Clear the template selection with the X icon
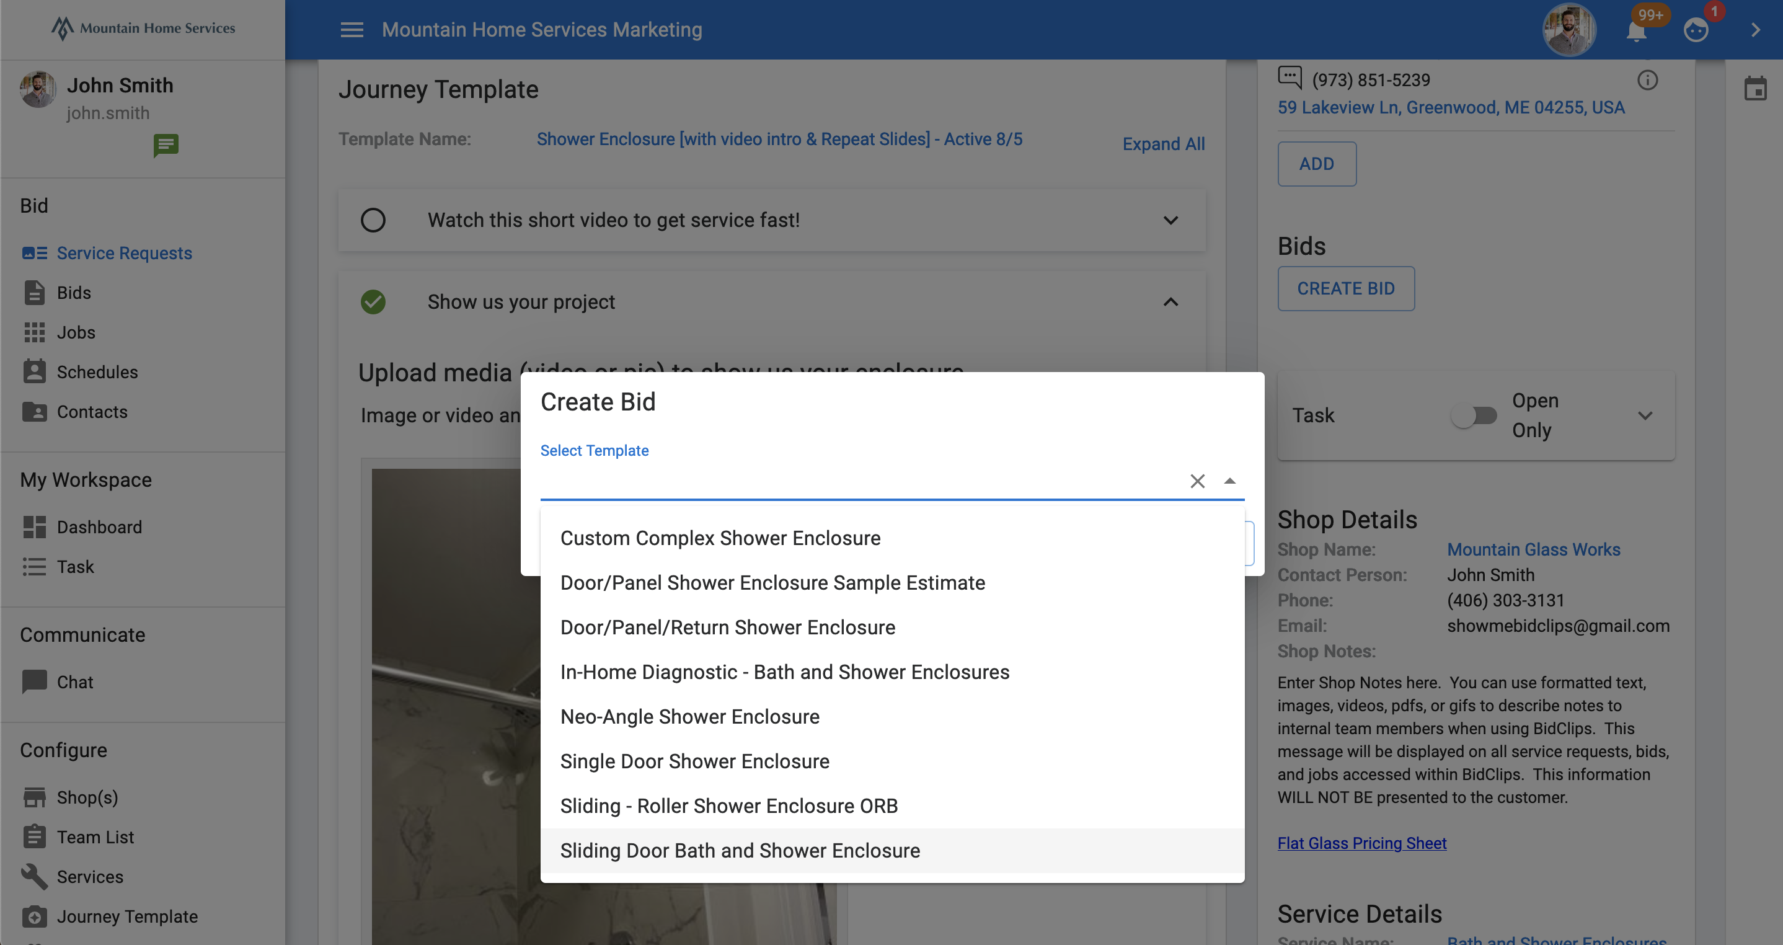Screen dimensions: 1783x945 coord(1198,481)
